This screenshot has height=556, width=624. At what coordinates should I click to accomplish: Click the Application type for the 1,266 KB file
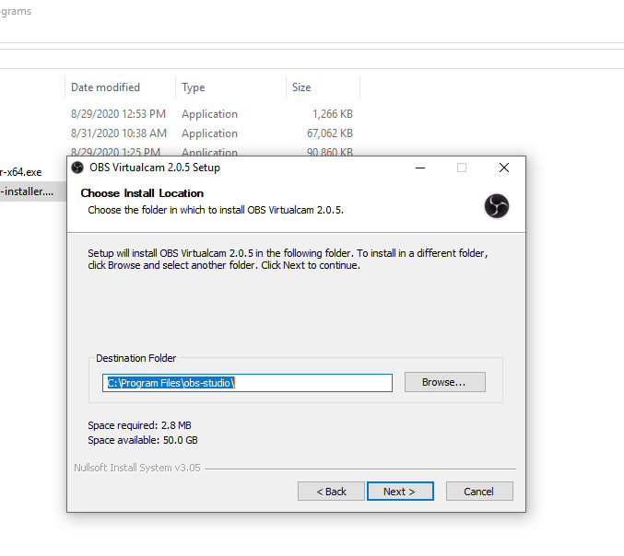tap(210, 114)
